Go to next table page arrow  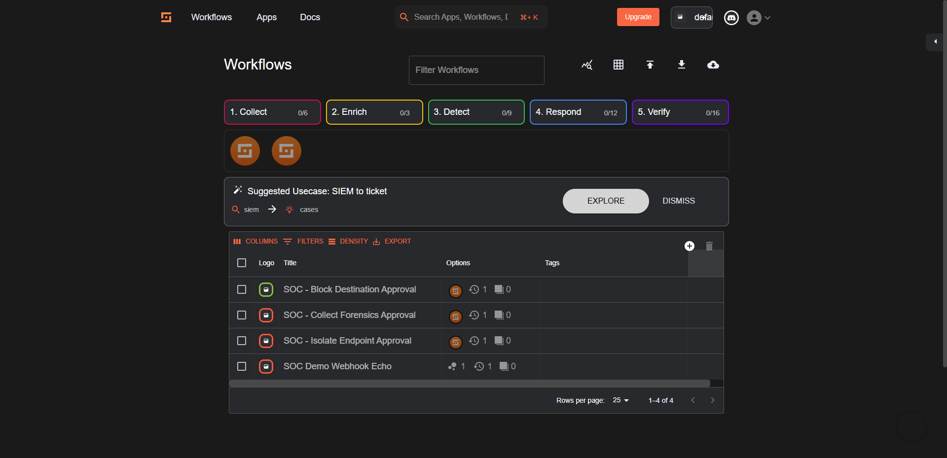click(x=712, y=400)
